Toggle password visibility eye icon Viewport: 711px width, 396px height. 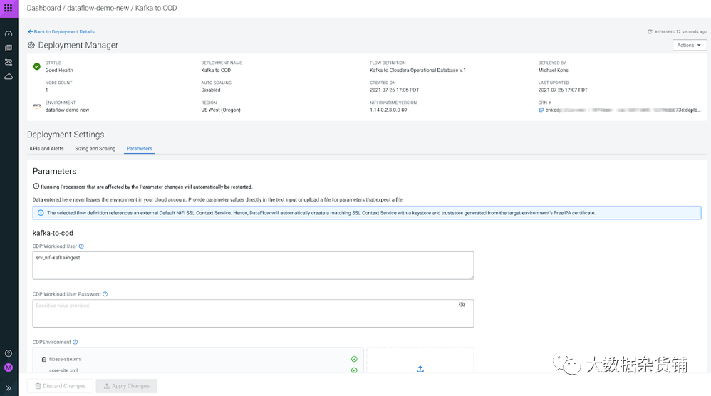pyautogui.click(x=462, y=304)
